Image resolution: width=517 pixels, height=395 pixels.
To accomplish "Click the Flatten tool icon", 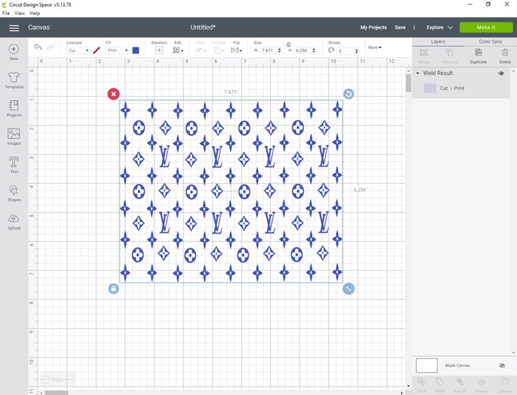I will point(482,382).
